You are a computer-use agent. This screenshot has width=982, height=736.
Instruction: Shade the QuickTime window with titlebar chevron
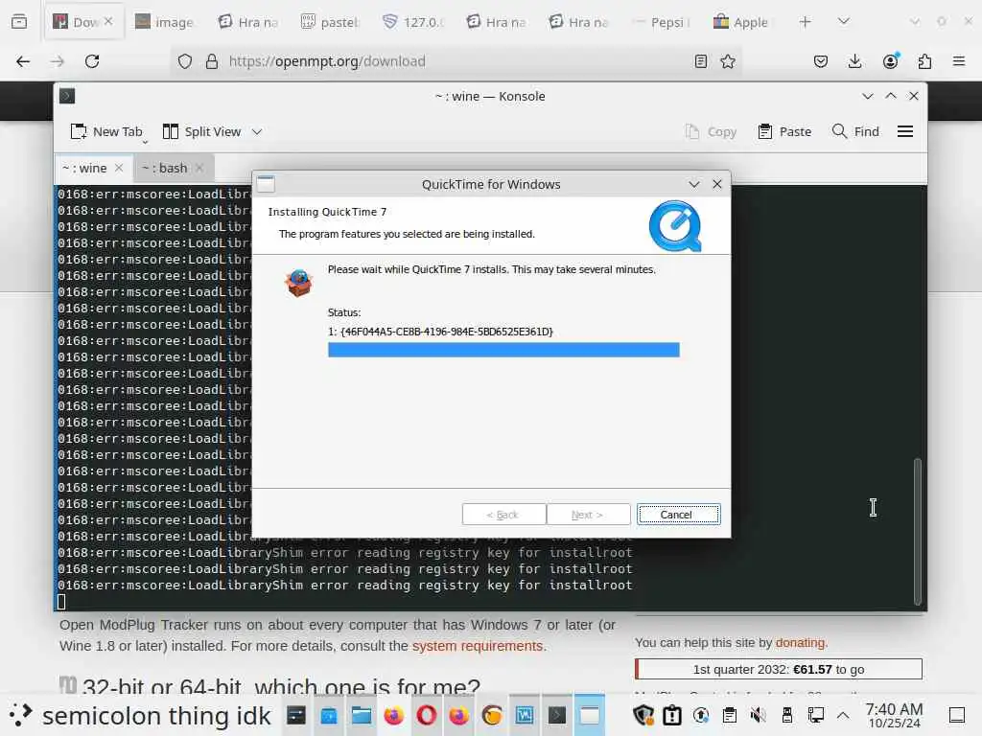(x=694, y=184)
